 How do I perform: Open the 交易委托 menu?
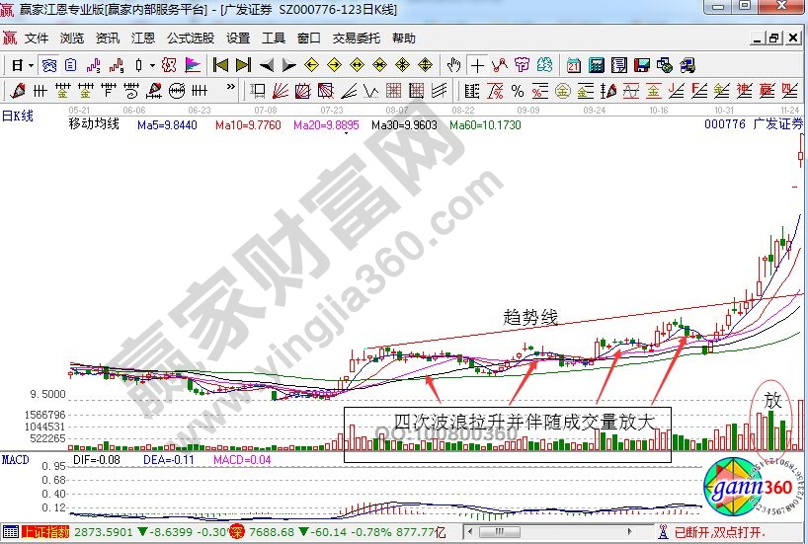[x=356, y=39]
